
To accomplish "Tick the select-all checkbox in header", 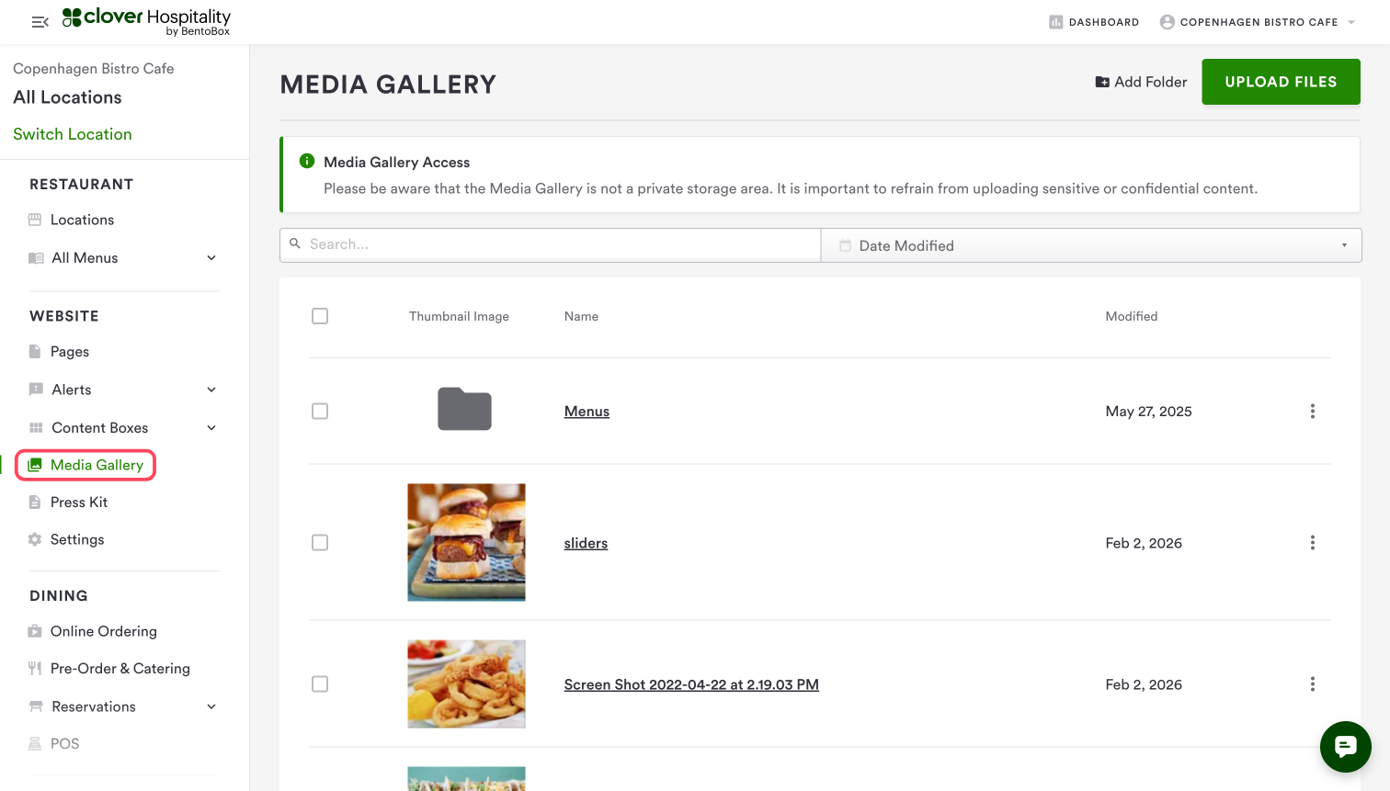I will [x=320, y=316].
